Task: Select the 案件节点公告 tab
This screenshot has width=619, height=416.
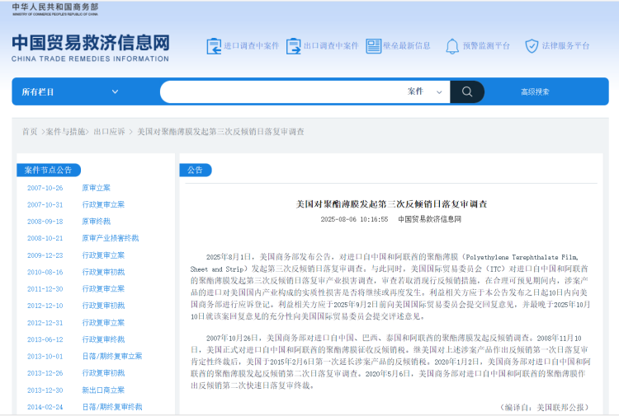Action: point(49,171)
